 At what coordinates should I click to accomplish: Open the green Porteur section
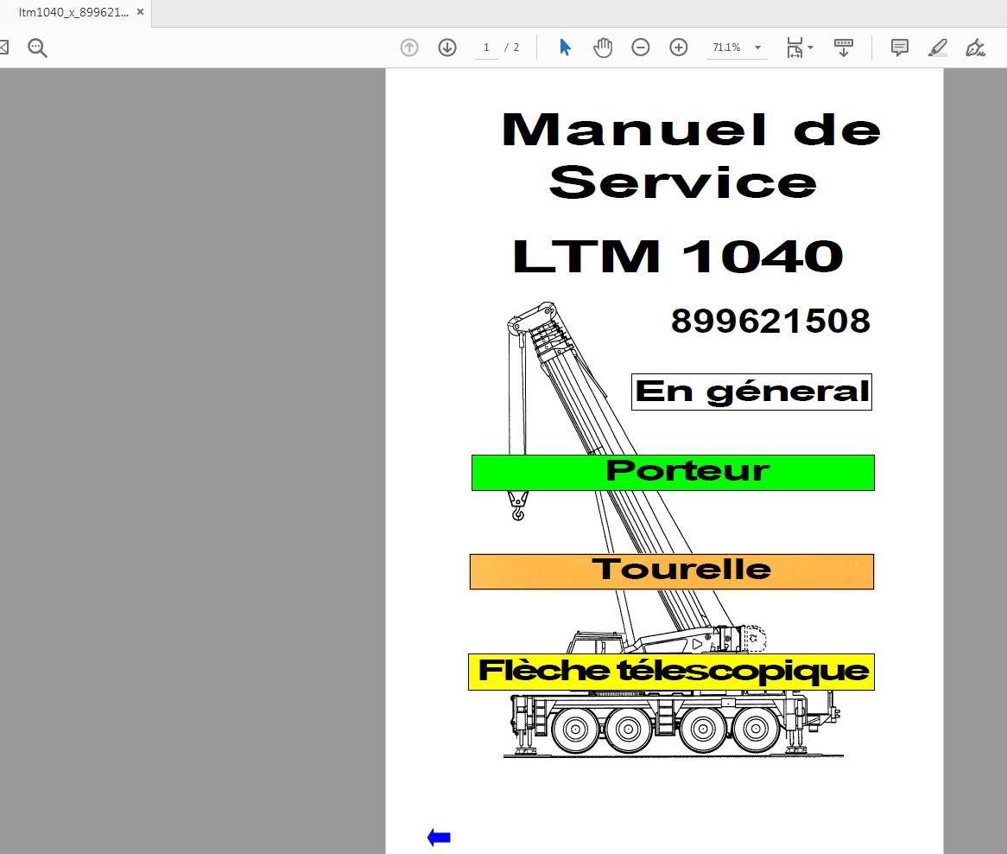tap(673, 472)
